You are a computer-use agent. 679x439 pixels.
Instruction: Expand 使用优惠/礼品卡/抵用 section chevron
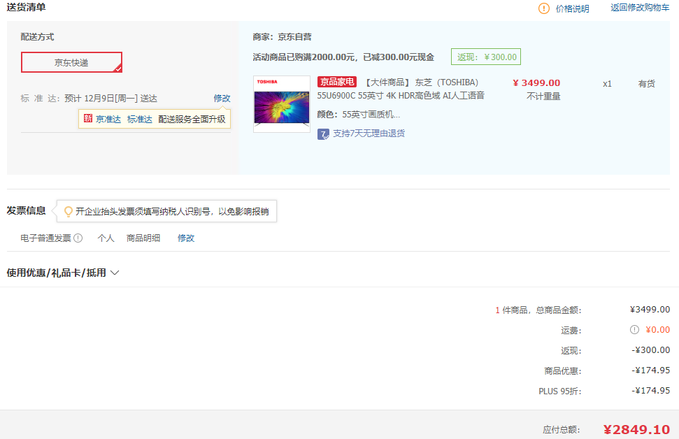[115, 273]
